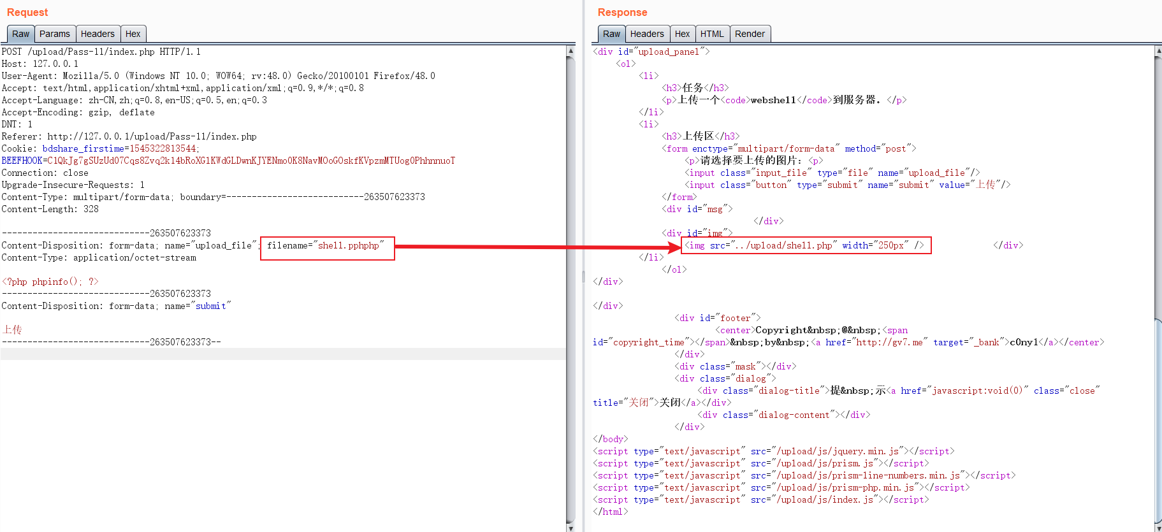The height and width of the screenshot is (532, 1162).
Task: Click the div id="upload_panel" line
Action: click(x=651, y=52)
